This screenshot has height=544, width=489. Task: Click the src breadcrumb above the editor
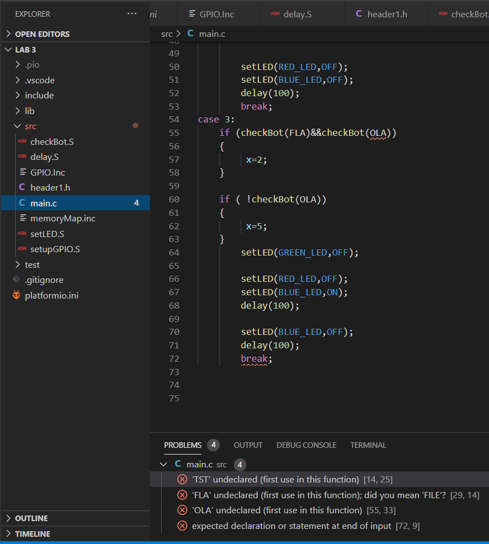166,34
